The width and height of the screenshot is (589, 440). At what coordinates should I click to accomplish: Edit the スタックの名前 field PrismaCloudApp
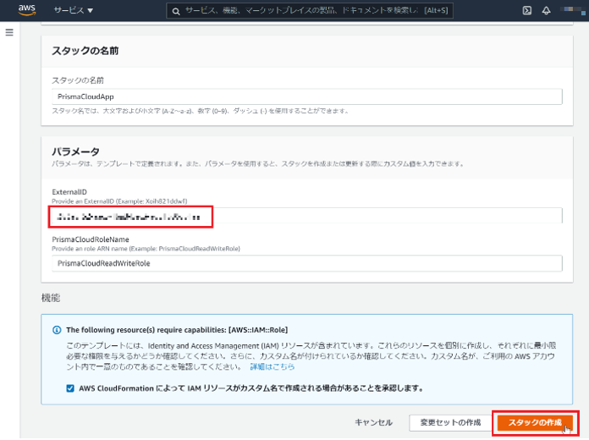307,96
